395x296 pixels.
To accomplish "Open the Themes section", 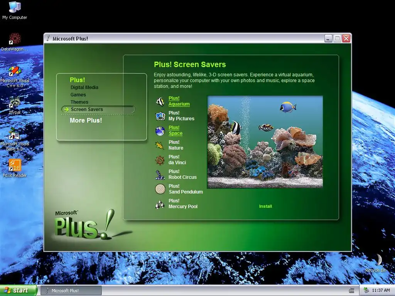I will coord(79,102).
